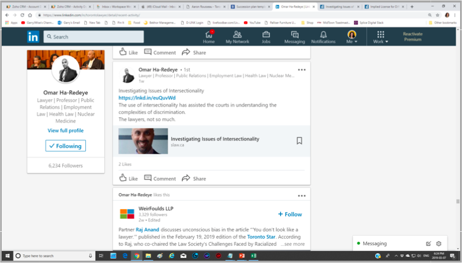Image resolution: width=463 pixels, height=263 pixels.
Task: Open the lnkd.in/euQuvWd link
Action: click(147, 98)
